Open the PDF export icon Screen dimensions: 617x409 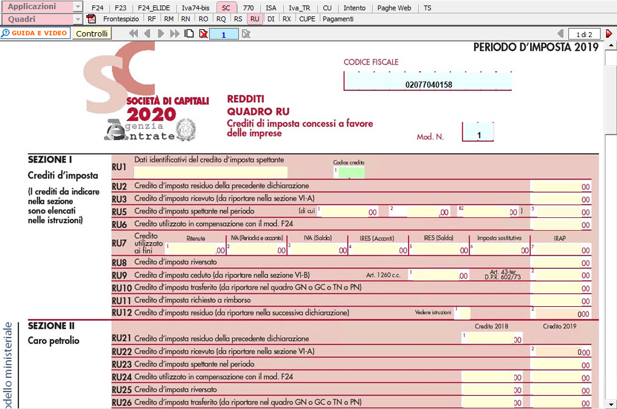click(x=91, y=18)
